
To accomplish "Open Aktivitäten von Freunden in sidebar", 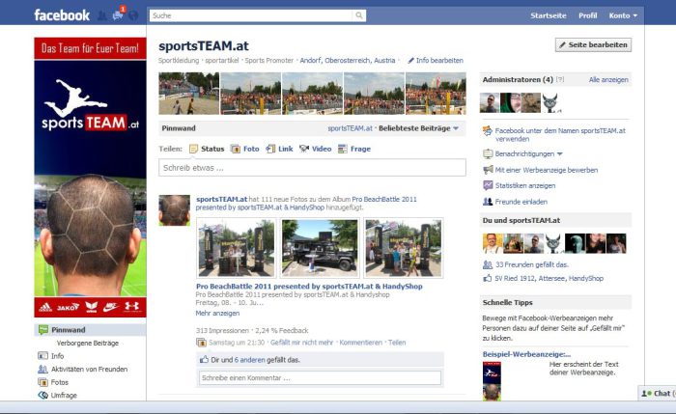I will 90,370.
